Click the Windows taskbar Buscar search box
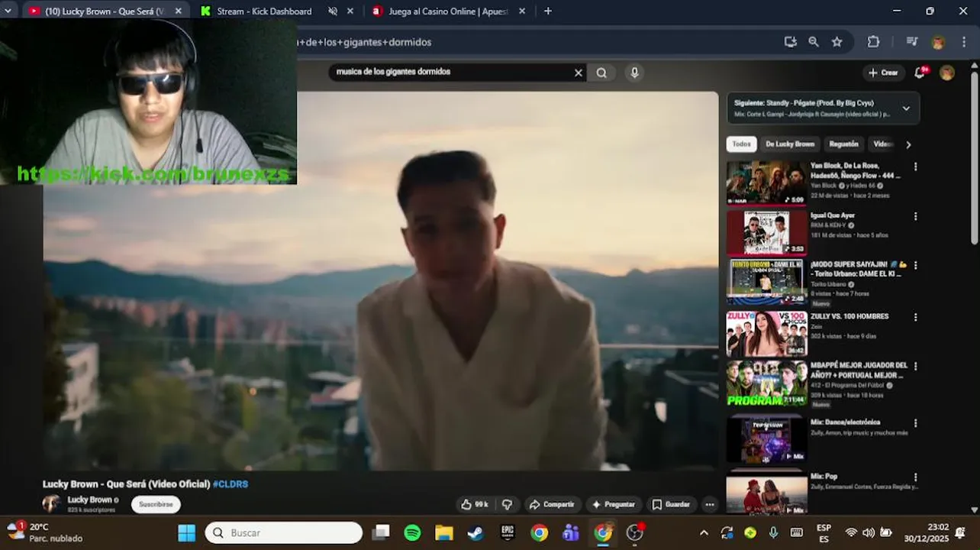Viewport: 980px width, 550px height. click(283, 532)
